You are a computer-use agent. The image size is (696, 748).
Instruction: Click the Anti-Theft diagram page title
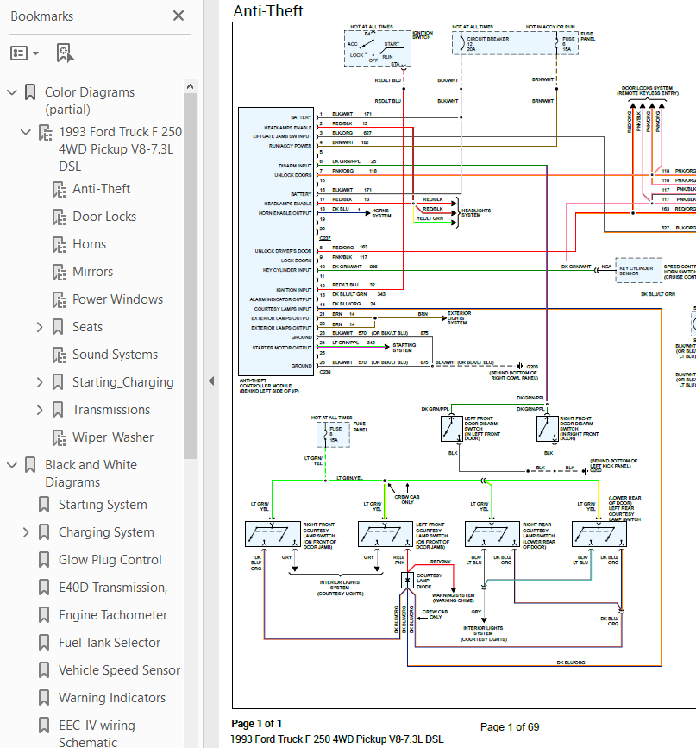pos(268,11)
